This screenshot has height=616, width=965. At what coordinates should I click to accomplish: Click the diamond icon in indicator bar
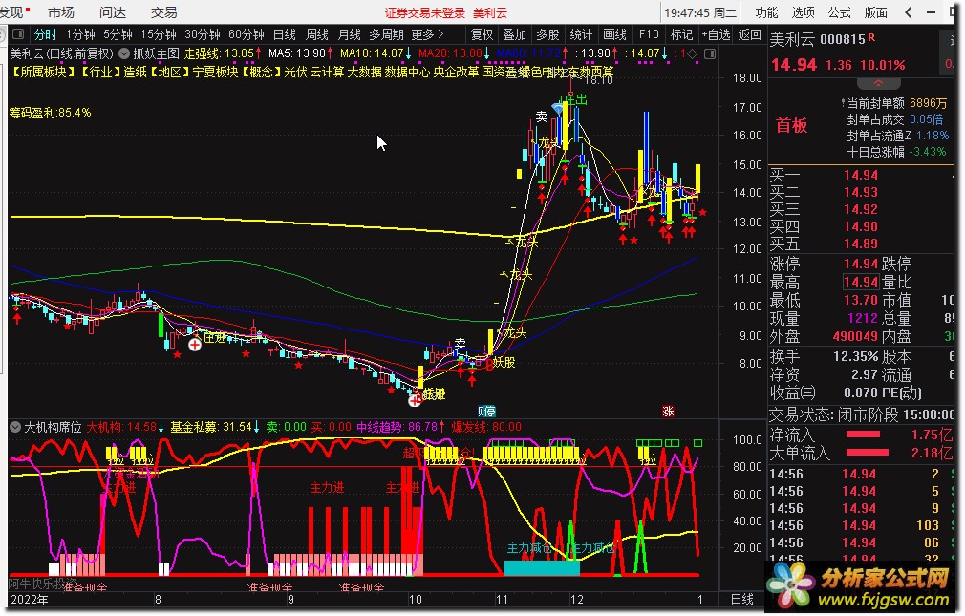click(693, 53)
